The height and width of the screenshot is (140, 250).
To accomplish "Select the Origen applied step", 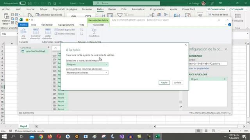I will [x=207, y=79].
